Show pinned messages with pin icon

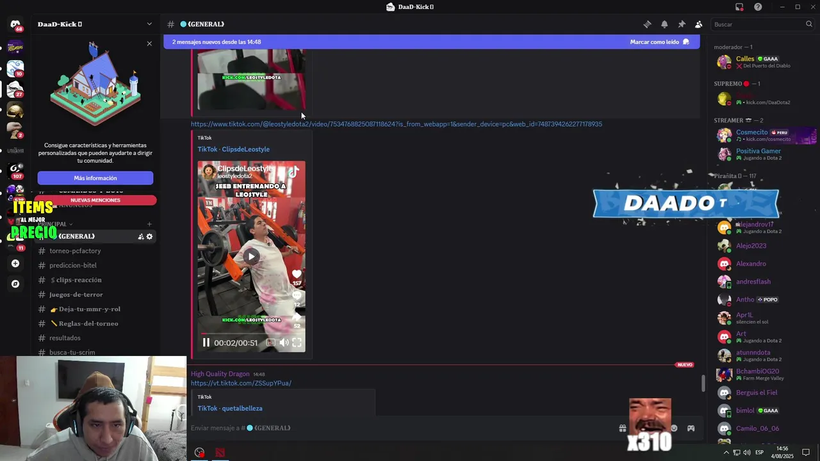682,24
